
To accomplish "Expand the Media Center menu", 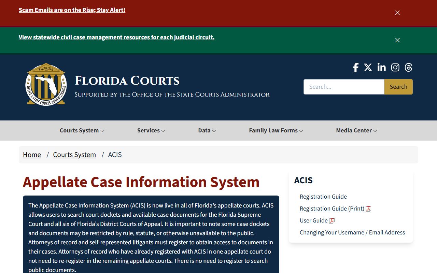I will 357,130.
